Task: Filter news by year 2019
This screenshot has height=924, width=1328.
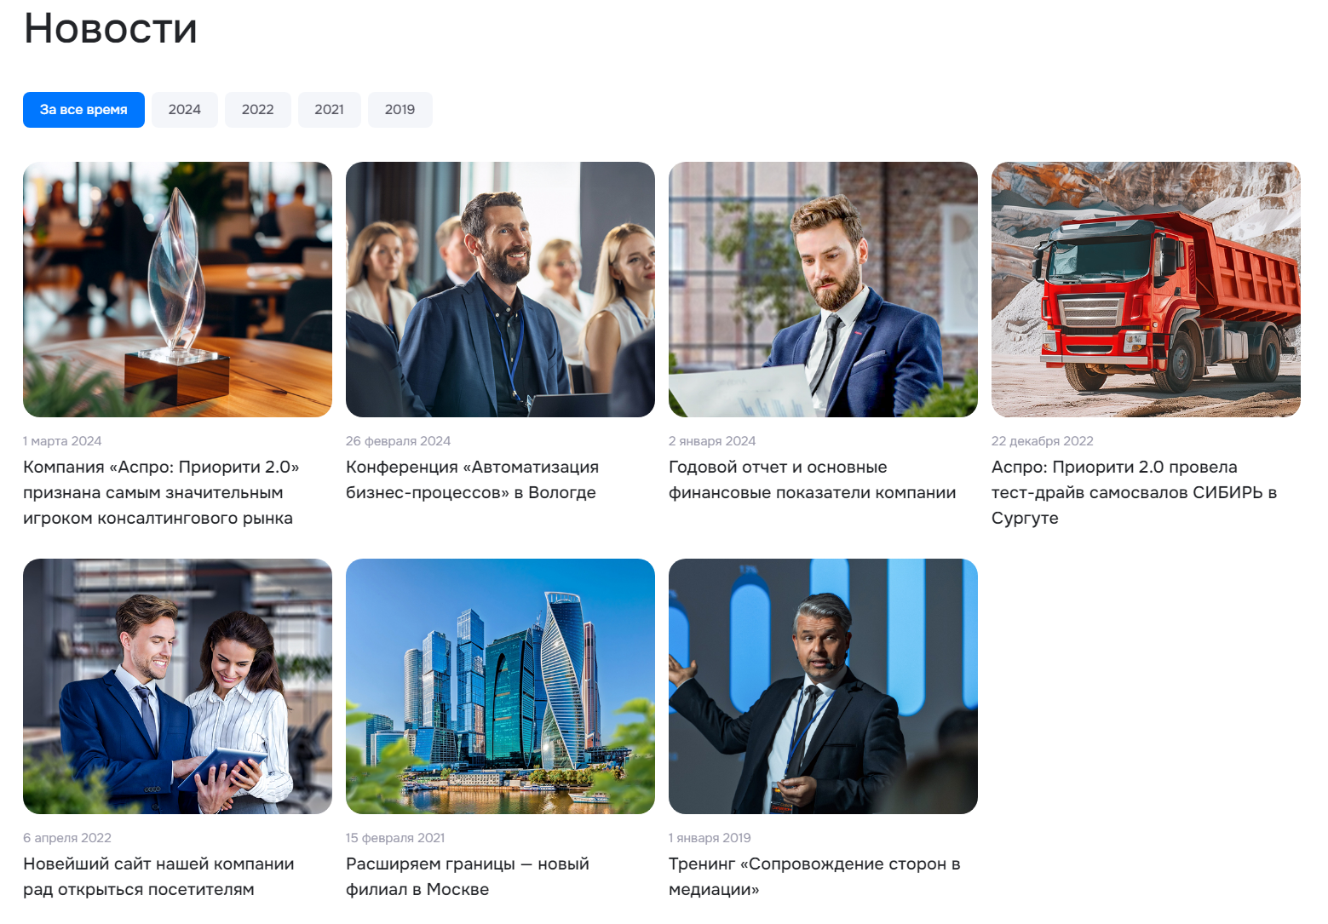Action: (x=400, y=110)
